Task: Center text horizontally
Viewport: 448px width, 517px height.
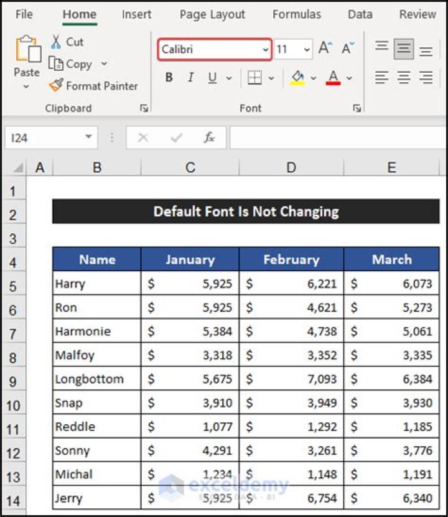Action: (404, 78)
